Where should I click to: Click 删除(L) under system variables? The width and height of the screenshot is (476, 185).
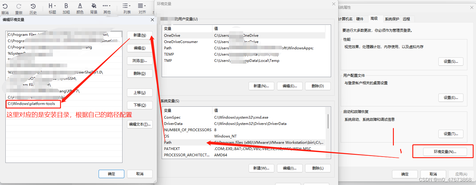[x=318, y=168]
